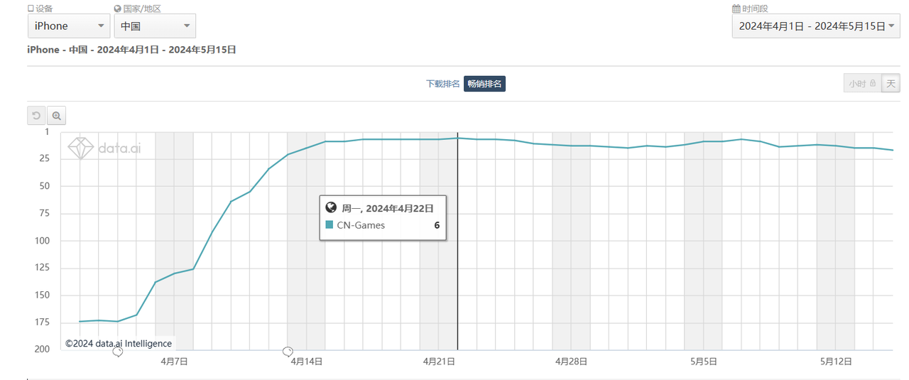Open the iPhone device dropdown
The image size is (909, 380).
point(69,26)
